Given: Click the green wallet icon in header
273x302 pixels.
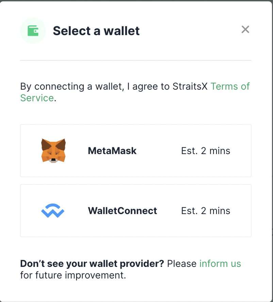Looking at the screenshot, I should [33, 31].
